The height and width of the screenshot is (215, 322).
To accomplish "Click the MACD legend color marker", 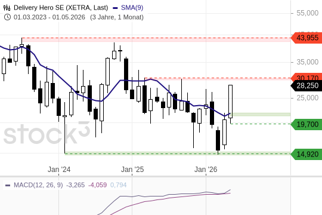I will tap(8, 185).
